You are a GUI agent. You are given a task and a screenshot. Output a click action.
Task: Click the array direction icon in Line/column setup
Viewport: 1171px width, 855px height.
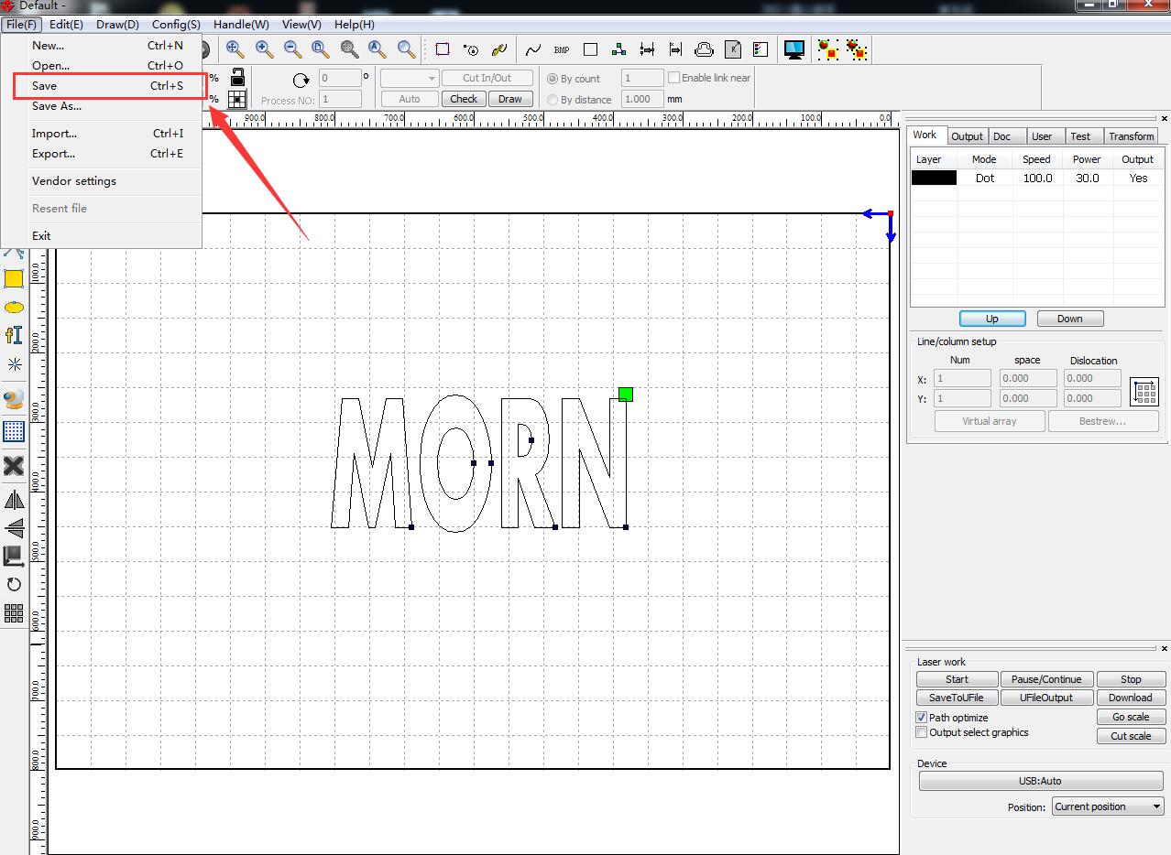tap(1145, 392)
